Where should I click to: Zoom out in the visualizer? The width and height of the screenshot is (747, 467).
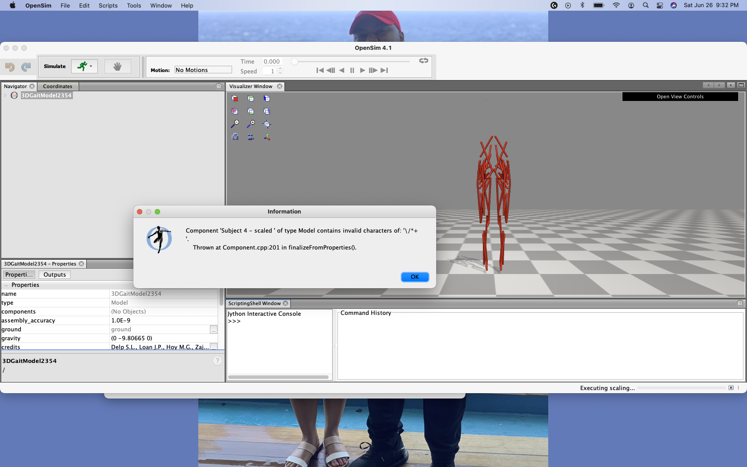235,124
